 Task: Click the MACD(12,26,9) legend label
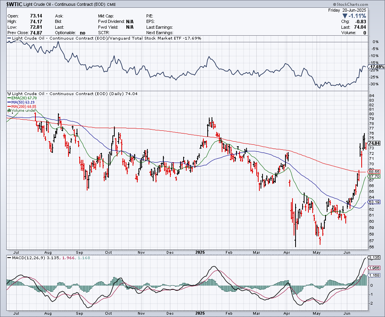click(x=28, y=258)
